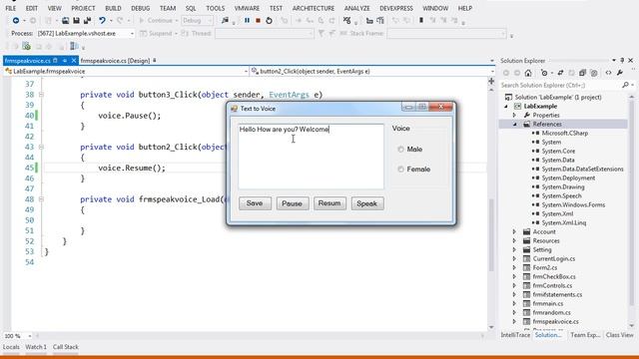
Task: Click the Pending Changes Filter icon in Solution Explorer
Action: pyautogui.click(x=544, y=73)
